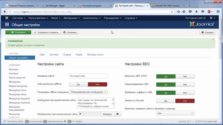The height and width of the screenshot is (125, 223).
Task: Open the Компоненты menu
Action: coord(92,18)
